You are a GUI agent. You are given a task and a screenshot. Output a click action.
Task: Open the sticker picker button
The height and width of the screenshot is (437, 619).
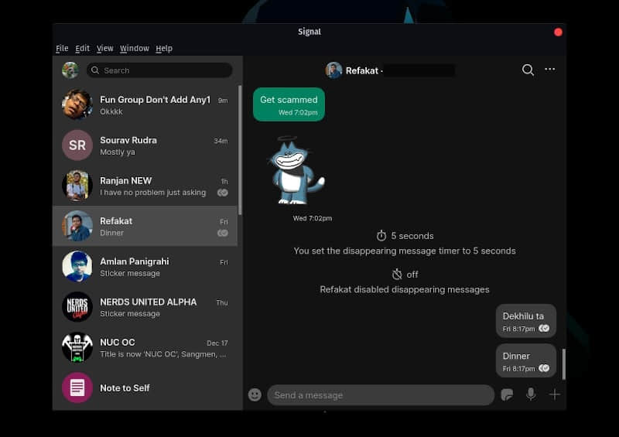[x=507, y=395]
